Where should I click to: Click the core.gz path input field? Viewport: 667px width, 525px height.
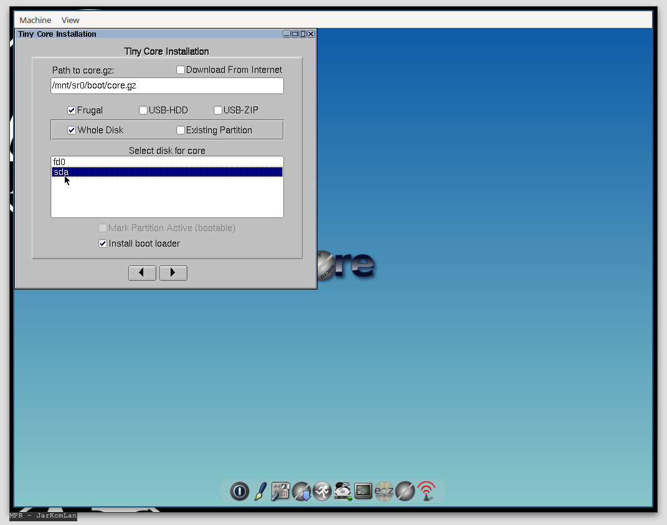(166, 85)
